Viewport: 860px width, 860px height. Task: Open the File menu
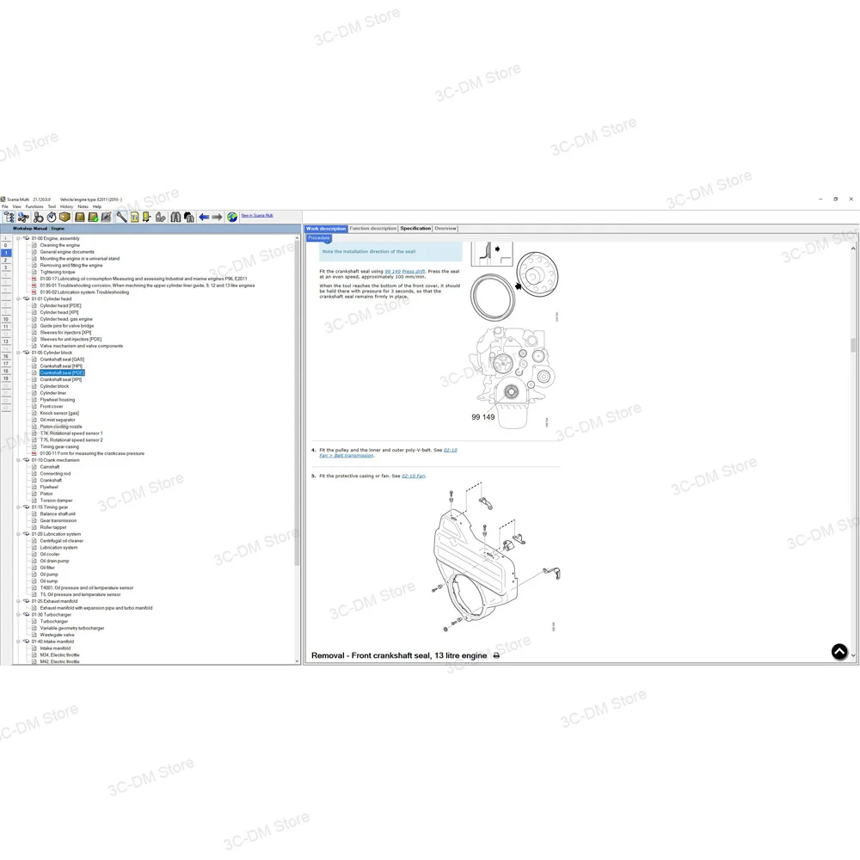click(5, 206)
